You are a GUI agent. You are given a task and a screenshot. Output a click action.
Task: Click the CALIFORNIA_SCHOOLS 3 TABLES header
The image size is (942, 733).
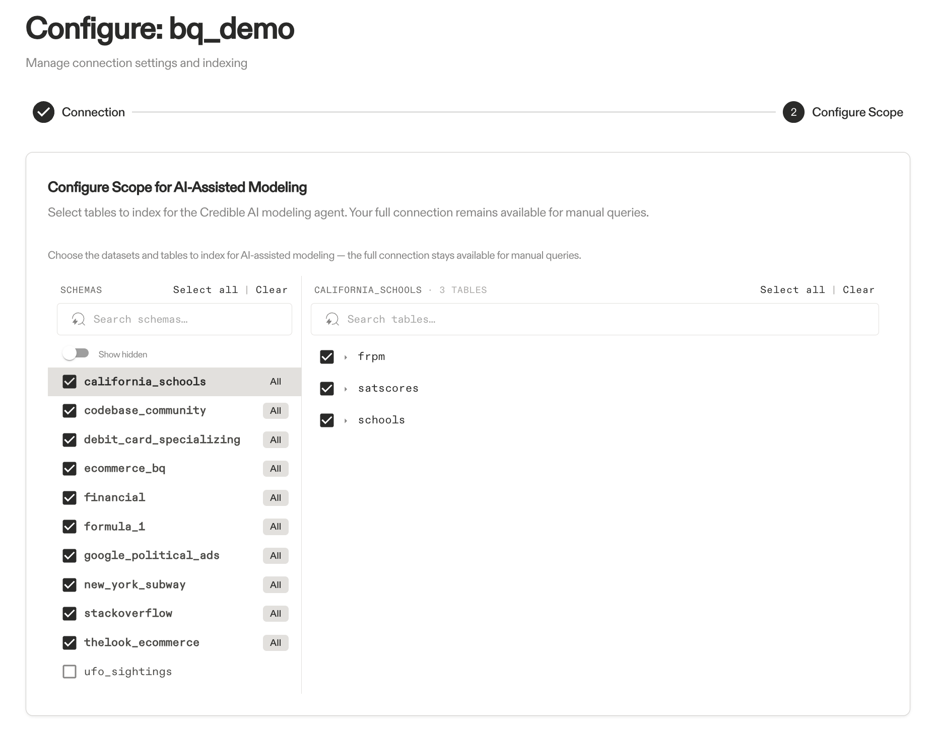click(400, 290)
